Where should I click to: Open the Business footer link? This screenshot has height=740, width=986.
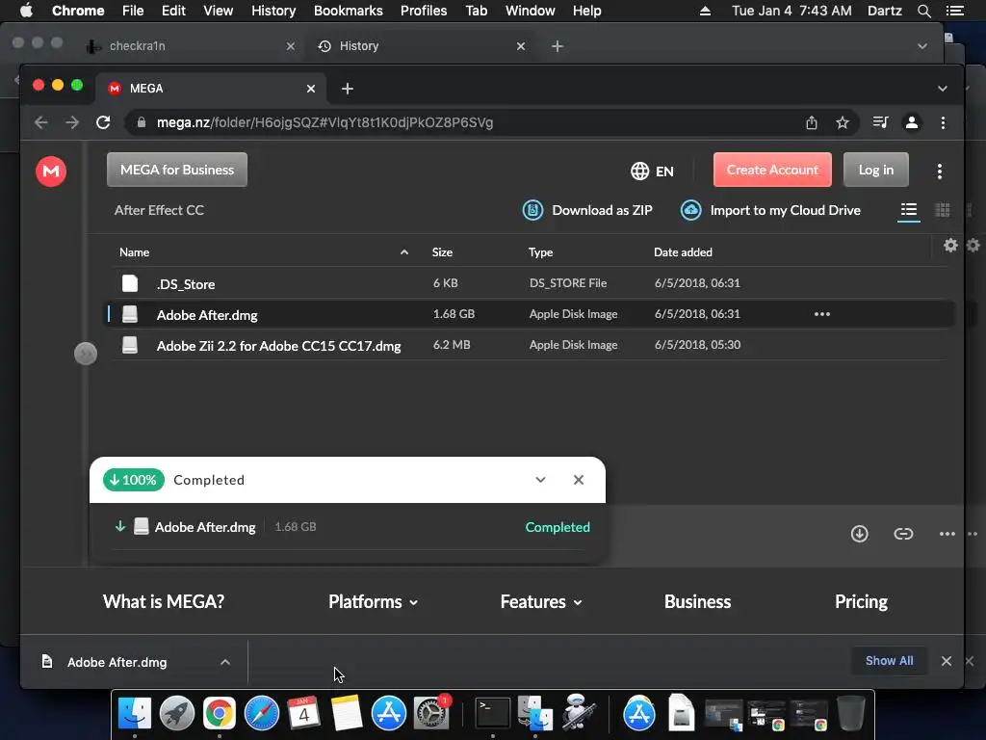click(697, 601)
